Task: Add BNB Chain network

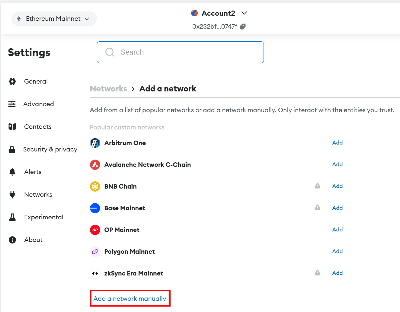Action: (x=337, y=186)
